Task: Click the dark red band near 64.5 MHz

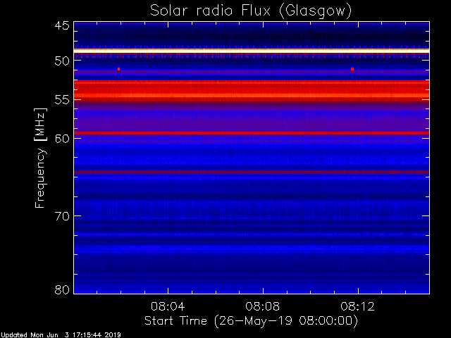Action: coord(252,172)
